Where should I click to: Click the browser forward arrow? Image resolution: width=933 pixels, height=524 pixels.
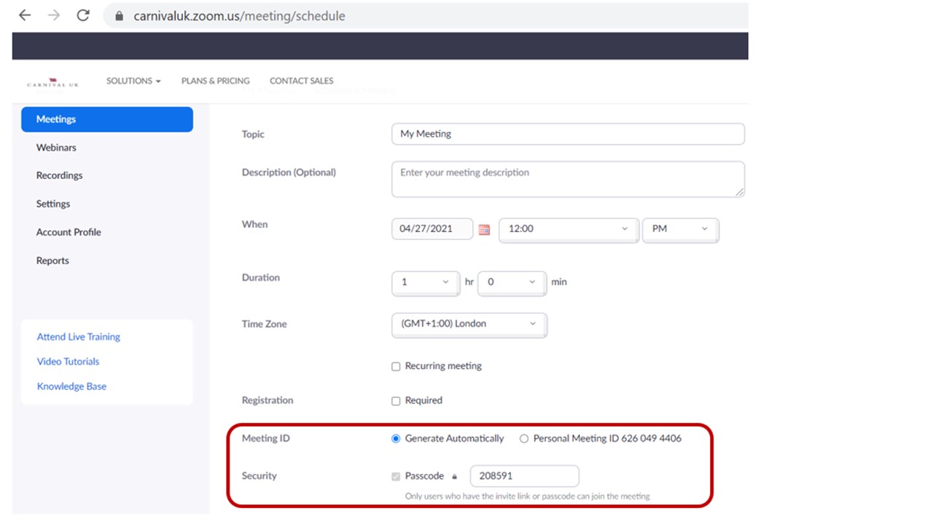tap(54, 15)
